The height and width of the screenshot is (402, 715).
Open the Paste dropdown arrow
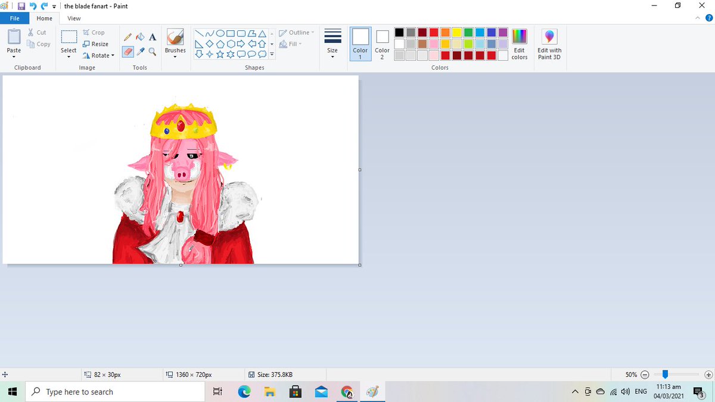(14, 57)
